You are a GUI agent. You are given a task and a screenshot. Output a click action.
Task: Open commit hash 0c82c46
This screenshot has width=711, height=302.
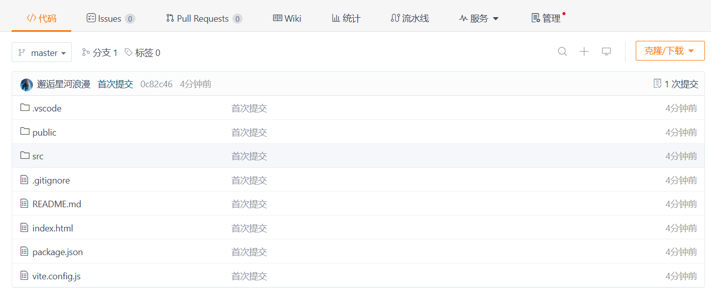156,84
